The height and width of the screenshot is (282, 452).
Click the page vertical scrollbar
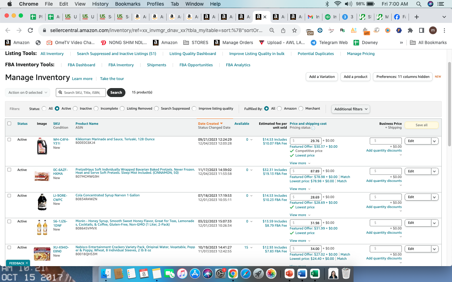(x=450, y=104)
